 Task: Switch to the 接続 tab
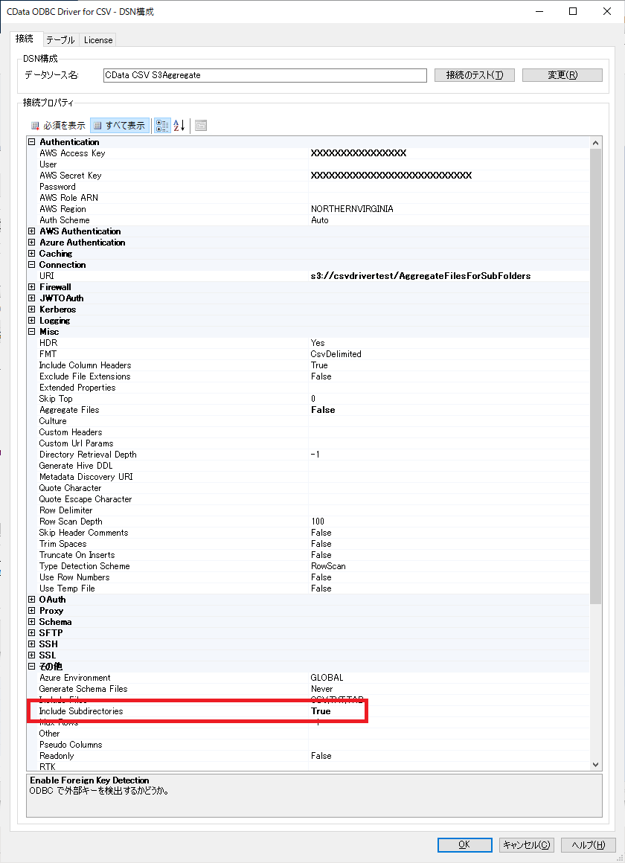click(25, 39)
